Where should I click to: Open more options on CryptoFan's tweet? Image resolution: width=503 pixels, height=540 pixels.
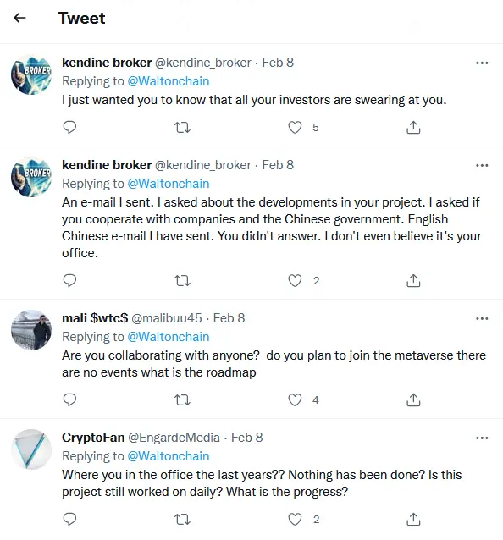point(482,438)
